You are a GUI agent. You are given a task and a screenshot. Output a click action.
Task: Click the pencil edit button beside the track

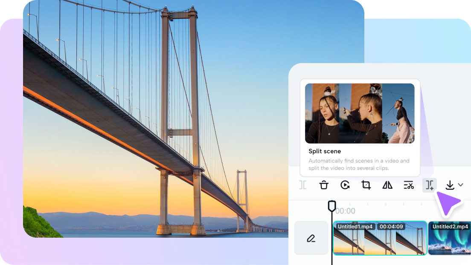[x=311, y=238]
